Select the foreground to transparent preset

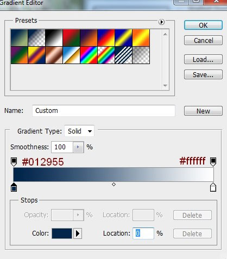click(36, 37)
